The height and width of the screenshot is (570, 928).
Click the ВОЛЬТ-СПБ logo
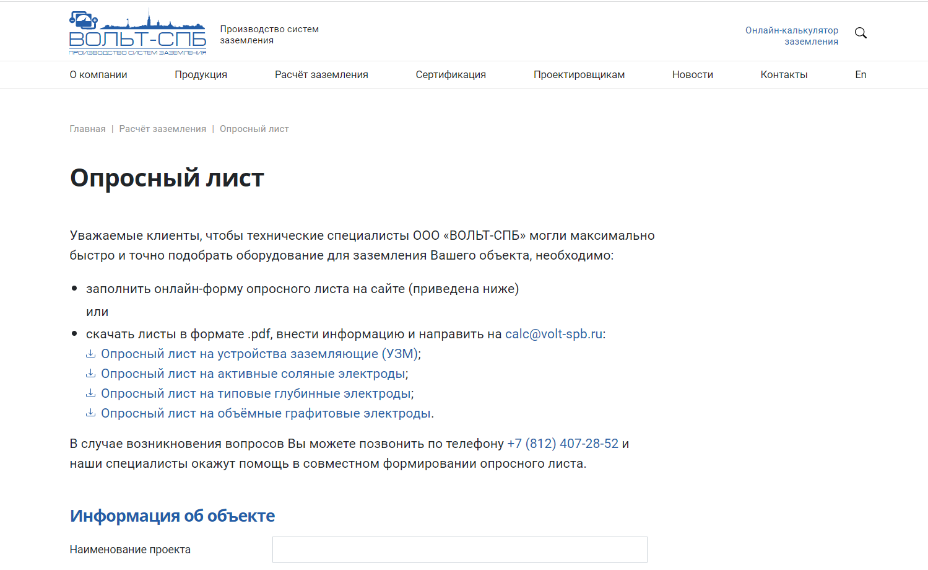pos(137,32)
